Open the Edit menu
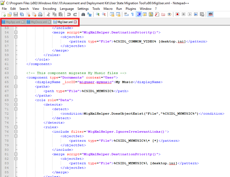Viewport: 230px width, 177px height. [13, 9]
